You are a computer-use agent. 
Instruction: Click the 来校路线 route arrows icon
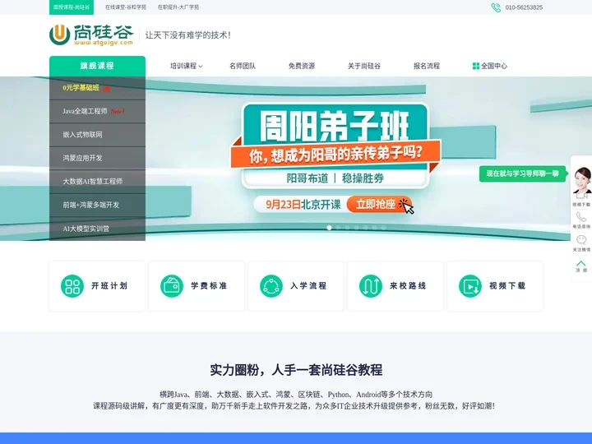(370, 286)
